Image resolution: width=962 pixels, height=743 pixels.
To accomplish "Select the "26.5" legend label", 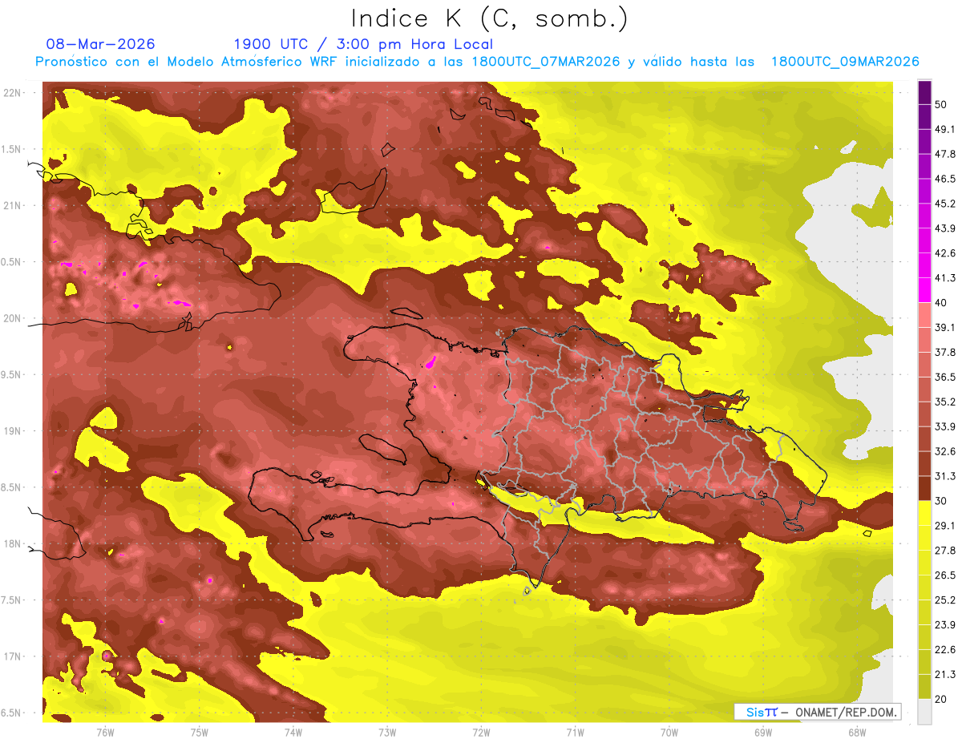I will (945, 575).
